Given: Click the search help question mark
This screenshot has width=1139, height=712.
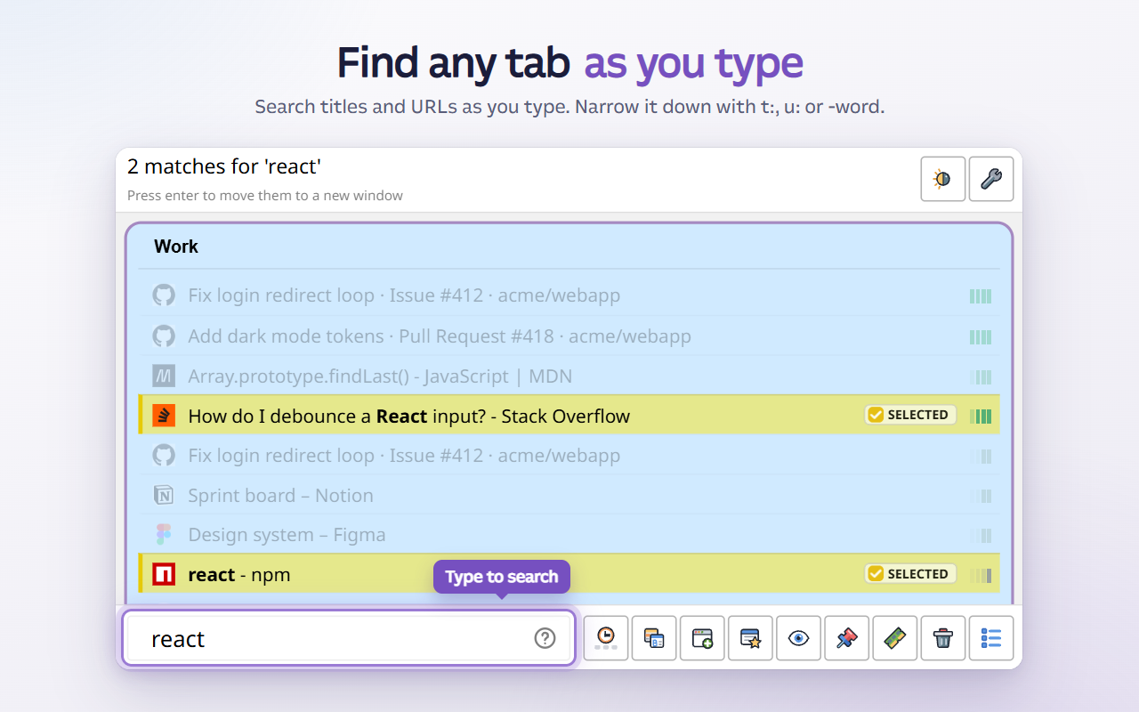Looking at the screenshot, I should (545, 638).
